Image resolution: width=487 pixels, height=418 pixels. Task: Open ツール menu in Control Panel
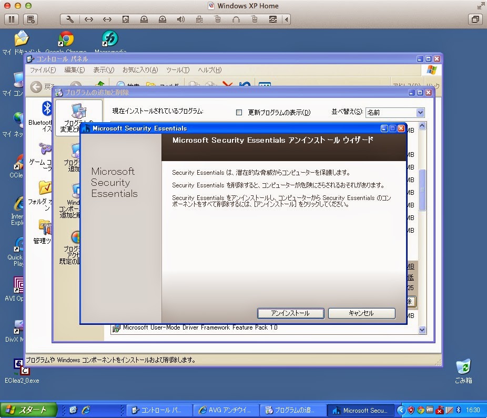tap(178, 70)
